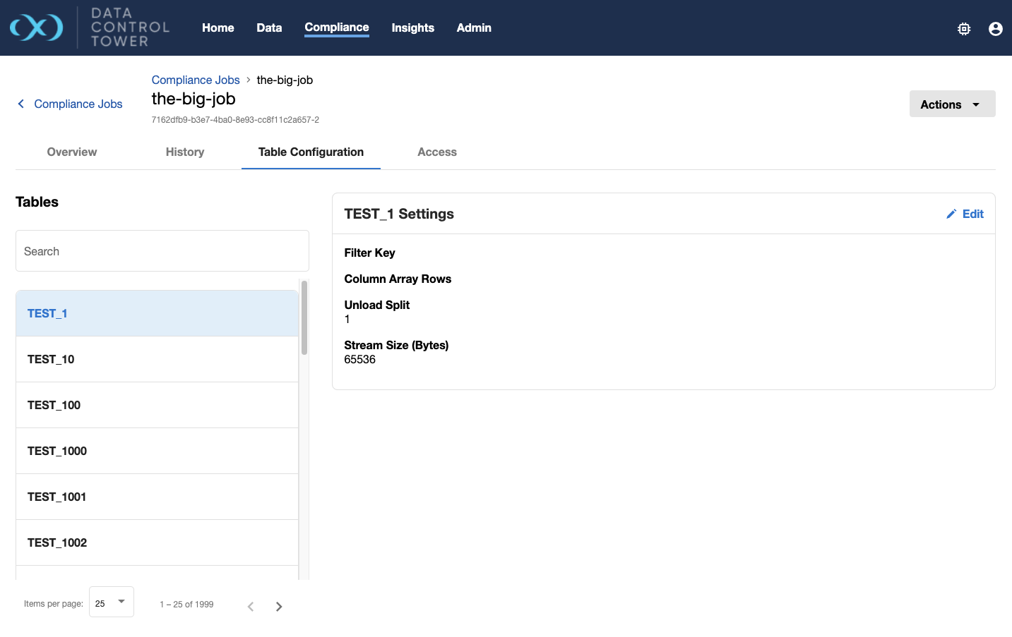Screen dimensions: 1012x637
Task: Click the Compliance Jobs breadcrumb link
Action: coord(196,80)
